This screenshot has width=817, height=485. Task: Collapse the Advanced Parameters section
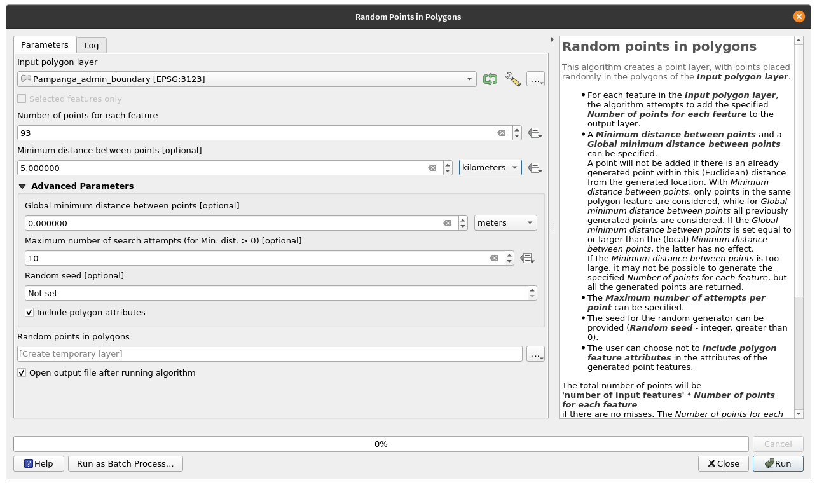pyautogui.click(x=23, y=186)
